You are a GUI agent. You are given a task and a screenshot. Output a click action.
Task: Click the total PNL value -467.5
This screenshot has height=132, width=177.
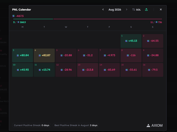click(20, 16)
